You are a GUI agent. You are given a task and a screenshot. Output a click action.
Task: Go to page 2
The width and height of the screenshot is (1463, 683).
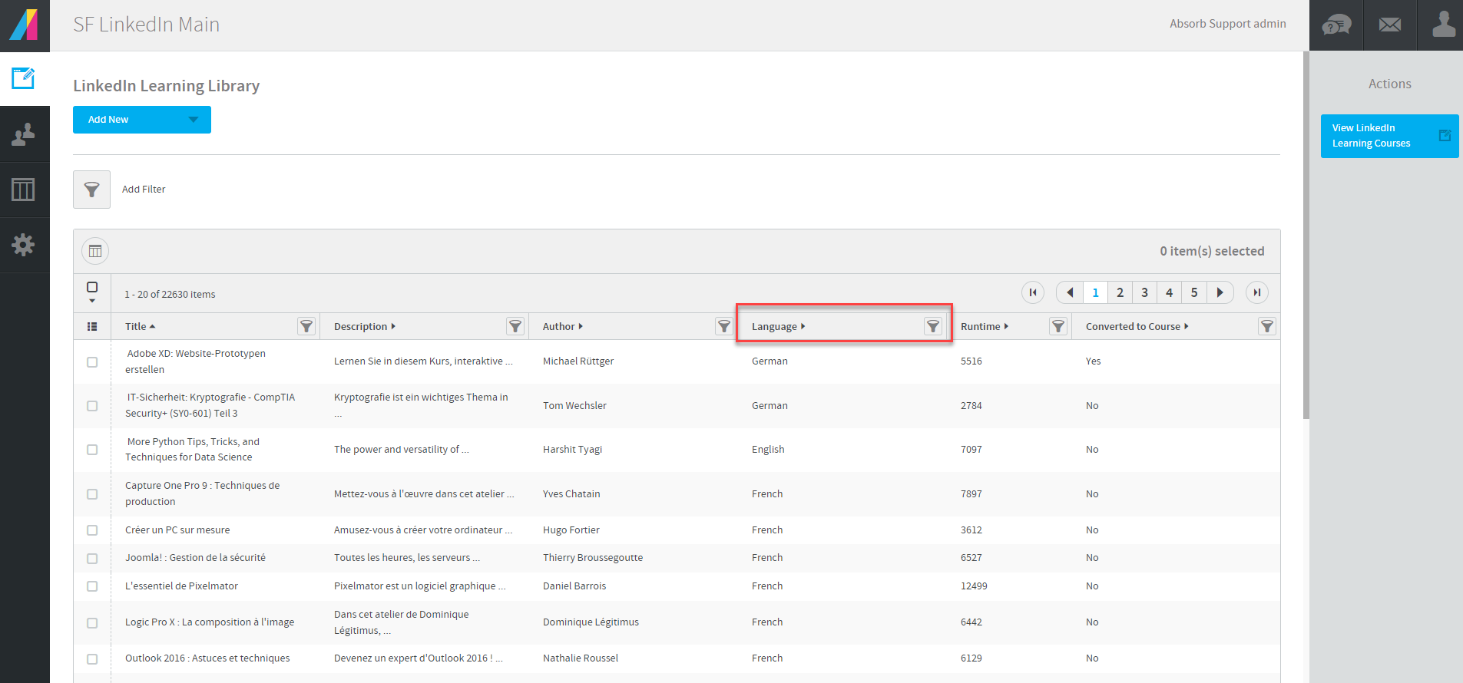1120,292
